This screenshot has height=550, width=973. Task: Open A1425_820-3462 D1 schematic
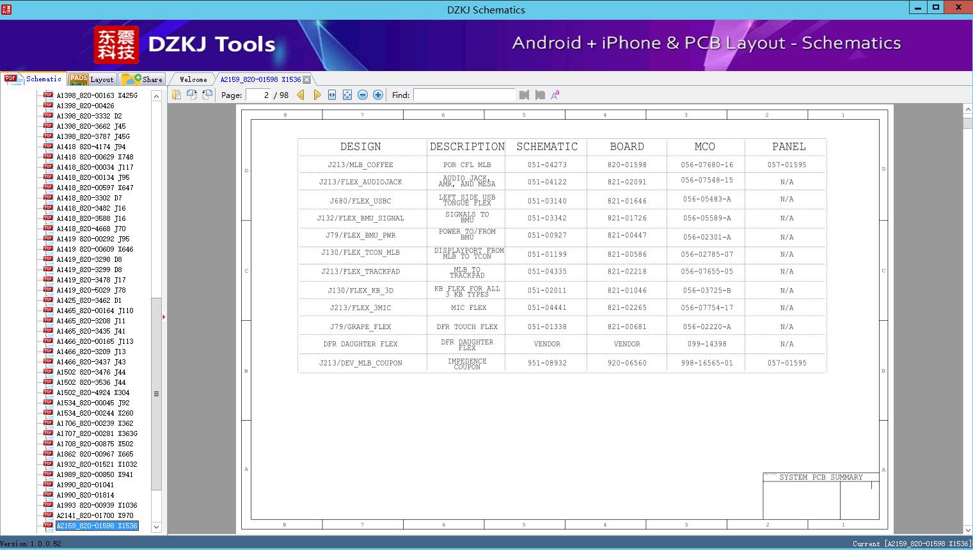[89, 300]
